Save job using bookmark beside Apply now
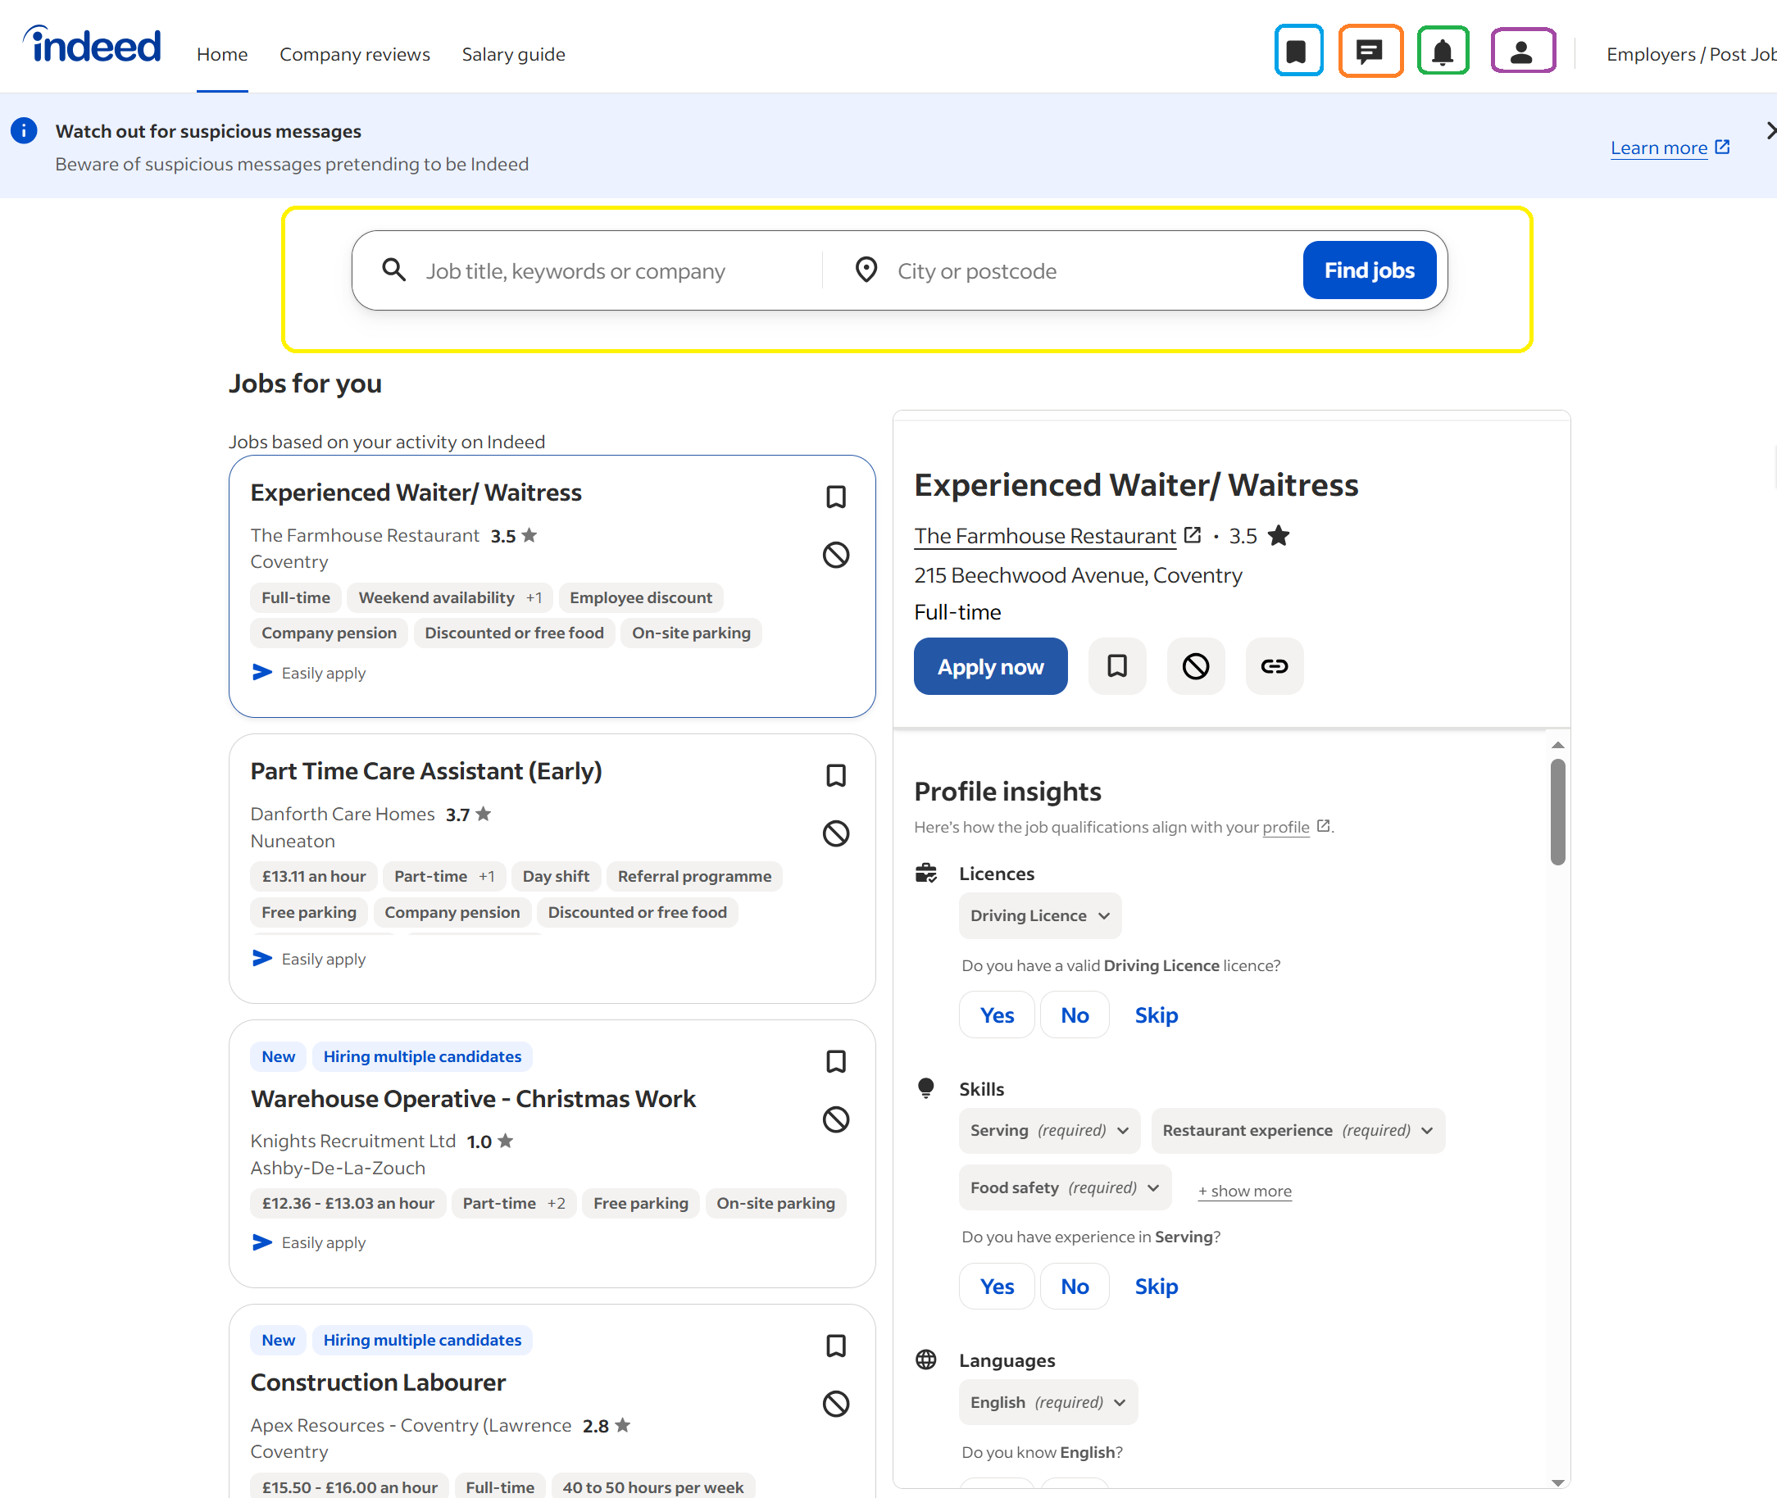Image resolution: width=1777 pixels, height=1498 pixels. (x=1117, y=666)
